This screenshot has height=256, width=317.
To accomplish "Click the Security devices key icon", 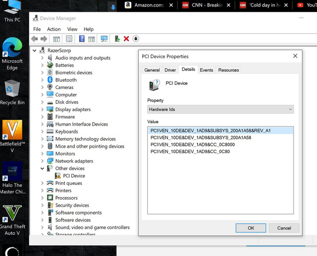I will click(50, 205).
